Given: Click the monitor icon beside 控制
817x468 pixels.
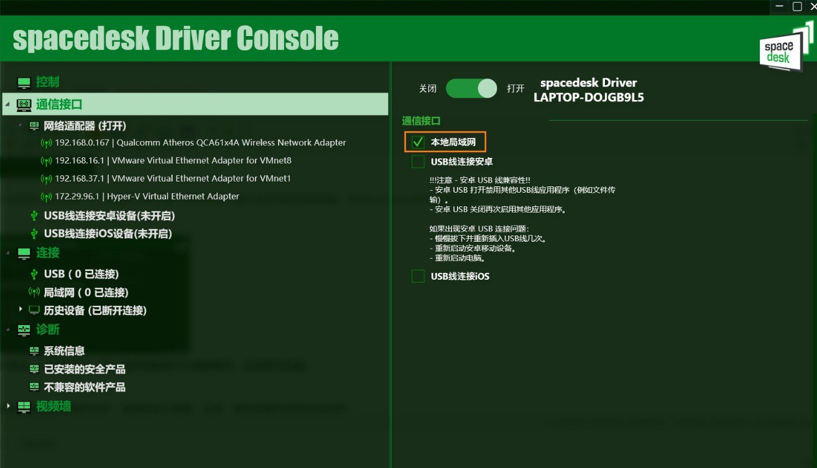Looking at the screenshot, I should click(24, 83).
